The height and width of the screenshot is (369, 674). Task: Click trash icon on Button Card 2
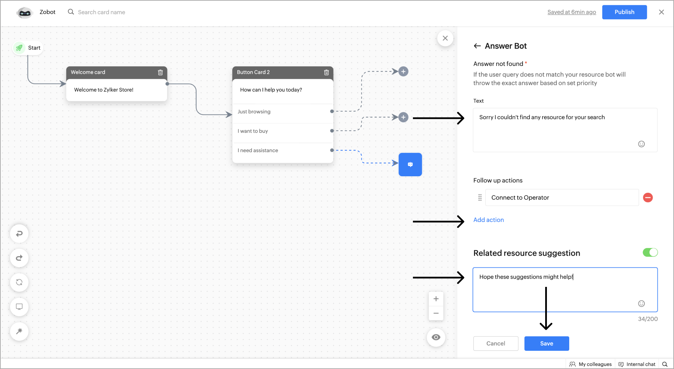[x=326, y=72]
